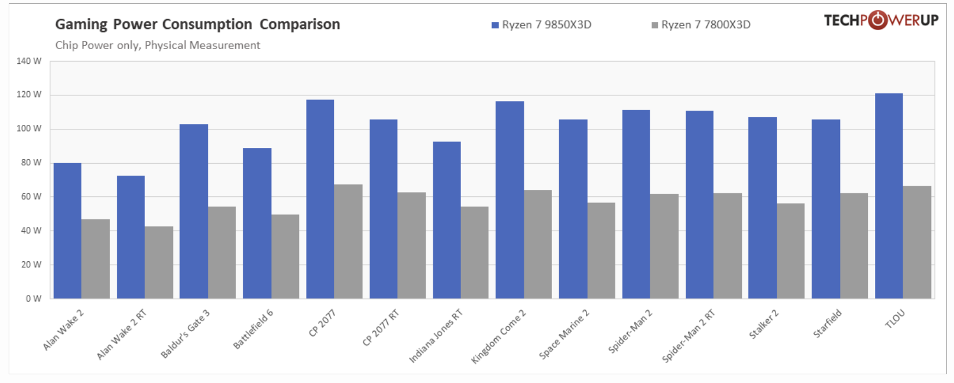Click the 20 W y-axis value
The width and height of the screenshot is (954, 383).
(31, 265)
